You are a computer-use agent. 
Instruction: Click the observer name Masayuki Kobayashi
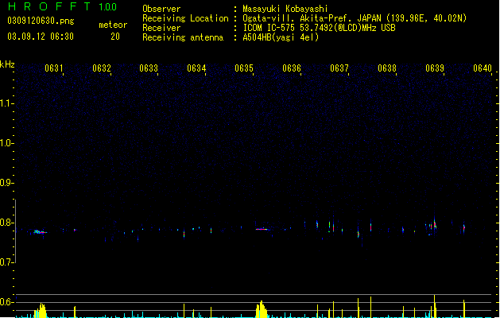pos(285,9)
